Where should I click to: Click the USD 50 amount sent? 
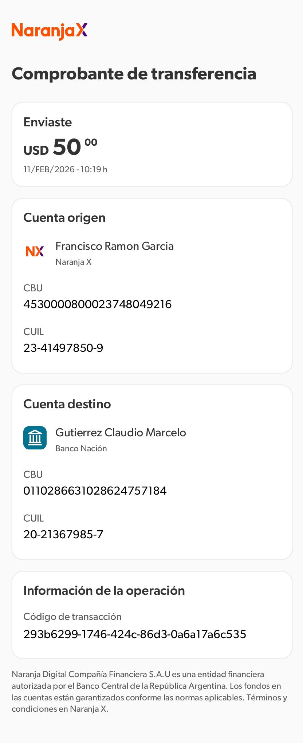60,148
